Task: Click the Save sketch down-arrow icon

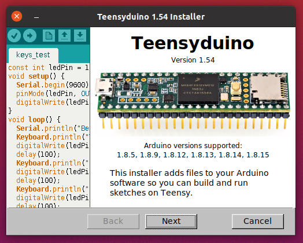Action: coord(80,35)
